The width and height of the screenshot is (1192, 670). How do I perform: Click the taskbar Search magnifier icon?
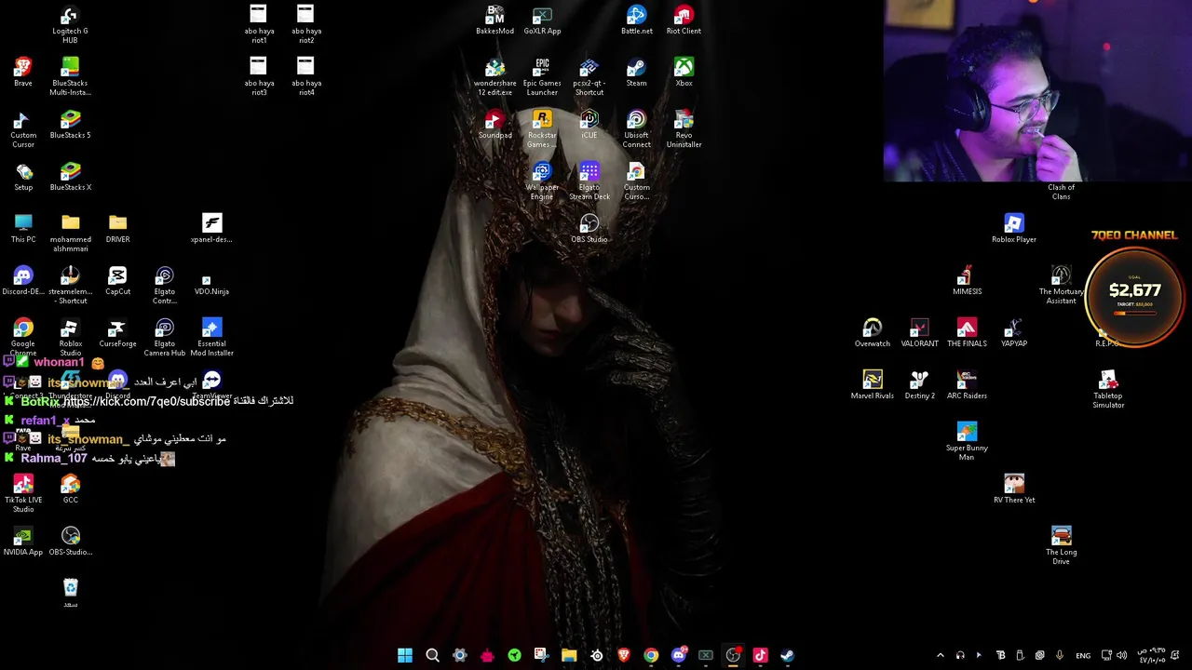[x=432, y=655]
